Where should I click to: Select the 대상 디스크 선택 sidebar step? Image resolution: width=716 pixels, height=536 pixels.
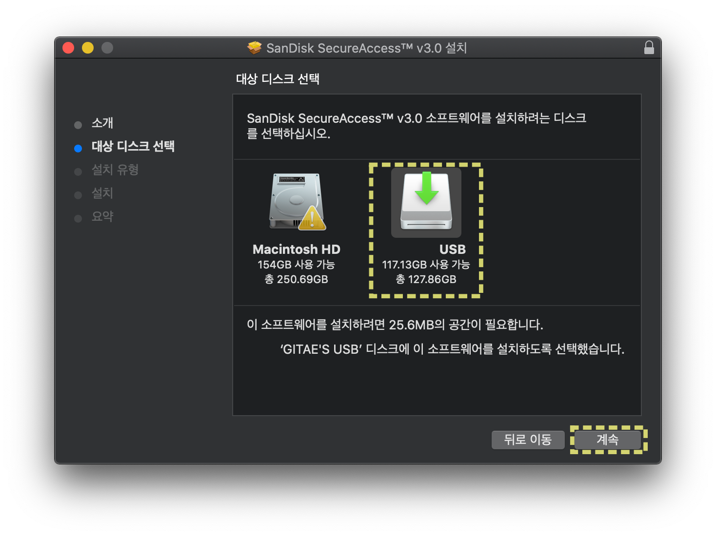click(133, 146)
